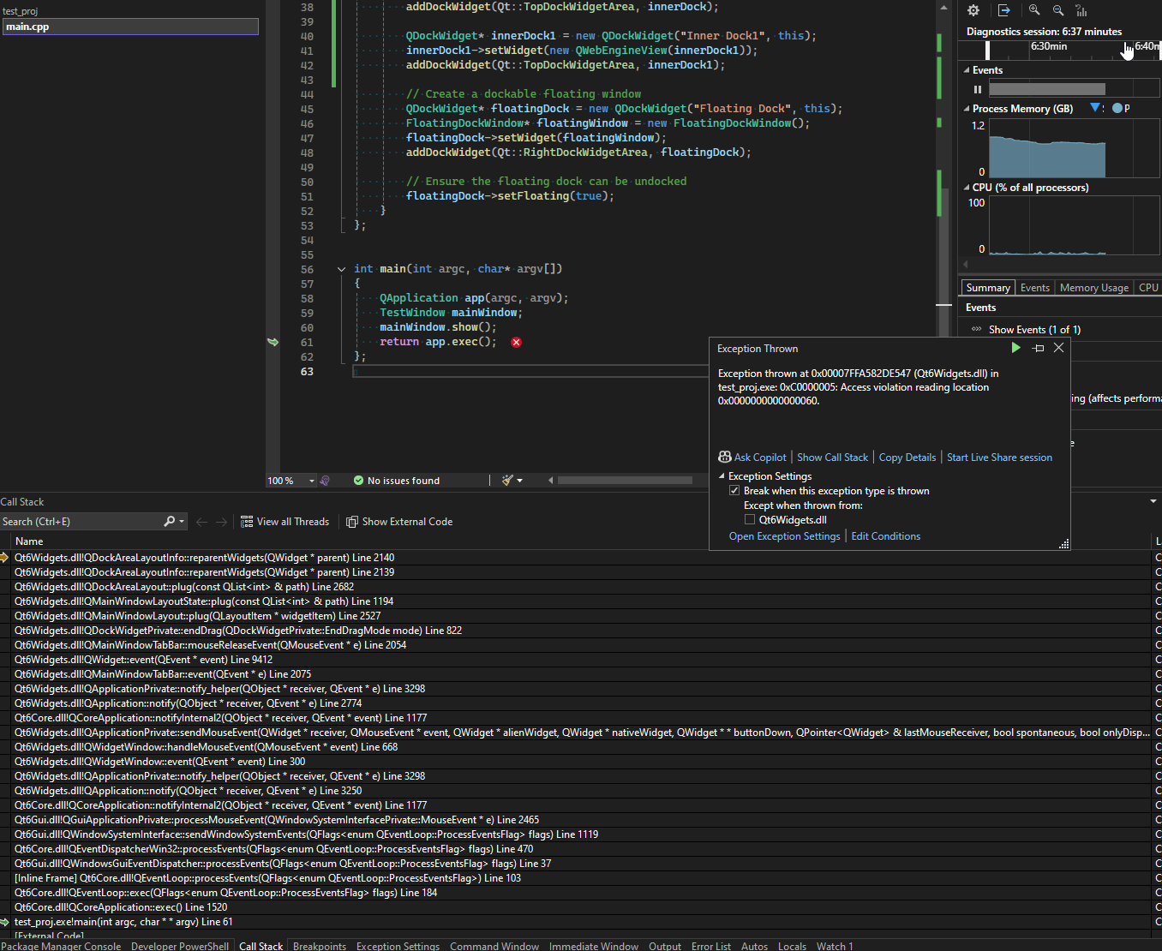Viewport: 1162px width, 951px height.
Task: Click Start Live Share session link
Action: (999, 458)
